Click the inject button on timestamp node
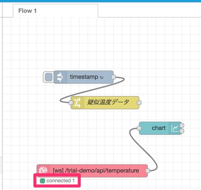201x190 pixels. coord(49,77)
